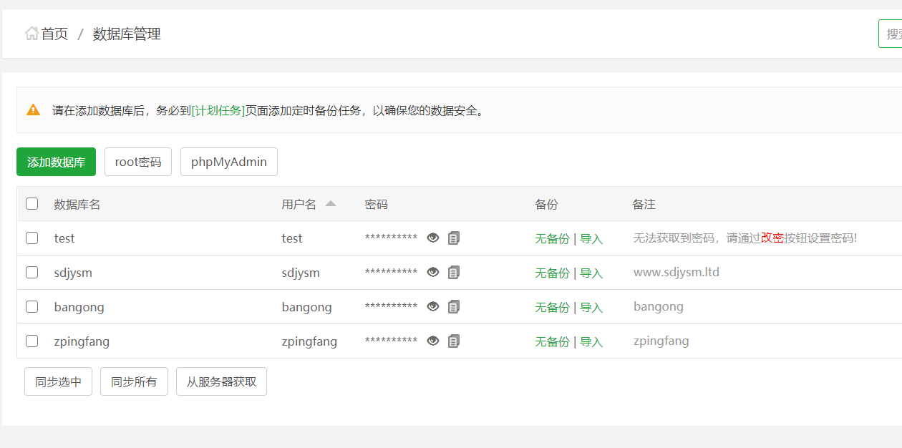Copy bangong password to clipboard
This screenshot has width=902, height=448.
click(454, 307)
